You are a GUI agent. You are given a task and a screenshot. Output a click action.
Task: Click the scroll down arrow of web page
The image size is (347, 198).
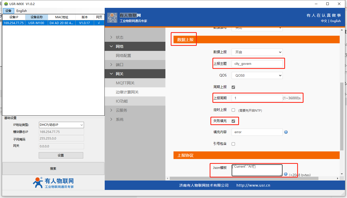(x=342, y=174)
